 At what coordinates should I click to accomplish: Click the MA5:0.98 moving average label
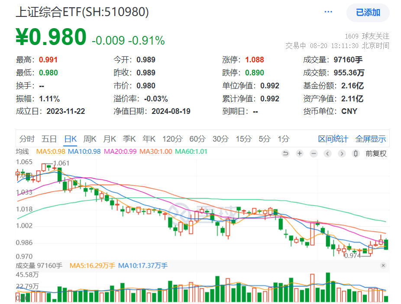click(51, 152)
